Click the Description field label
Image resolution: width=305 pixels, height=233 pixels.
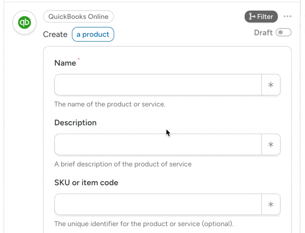click(75, 123)
